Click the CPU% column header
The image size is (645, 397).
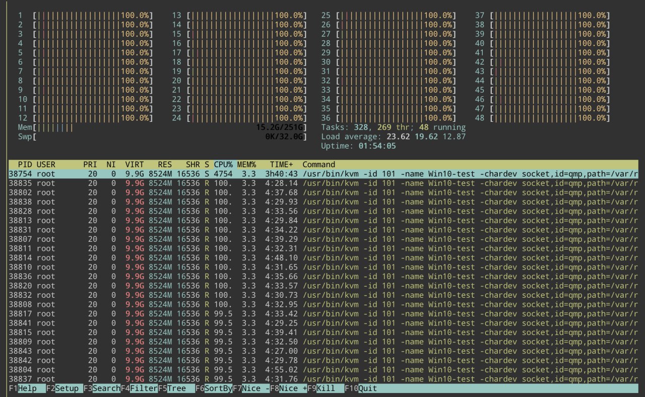(223, 164)
